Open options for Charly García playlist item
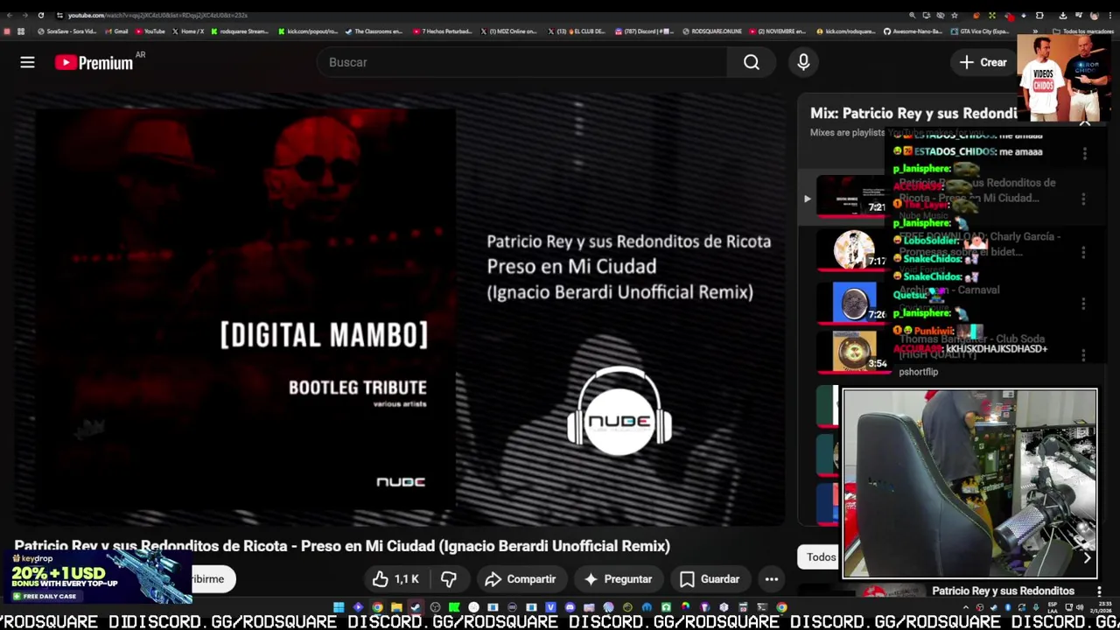The image size is (1120, 630). (1083, 252)
